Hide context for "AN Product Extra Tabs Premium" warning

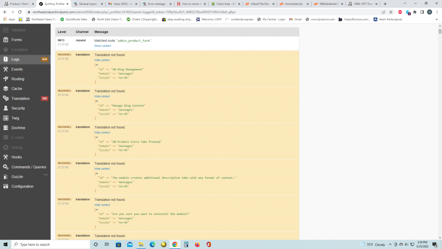102,133
